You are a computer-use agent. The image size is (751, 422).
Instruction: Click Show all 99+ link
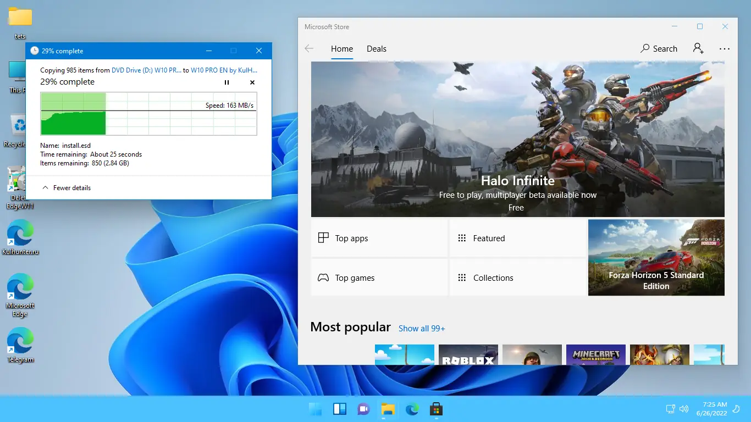pos(422,329)
